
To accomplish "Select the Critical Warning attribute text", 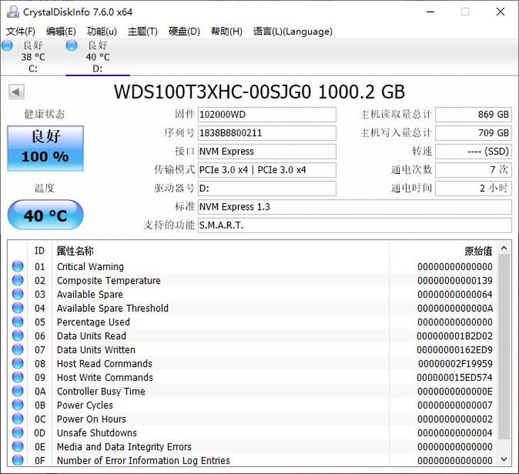I will [x=90, y=266].
